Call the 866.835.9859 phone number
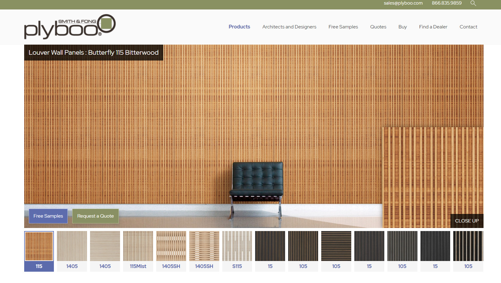 click(446, 3)
